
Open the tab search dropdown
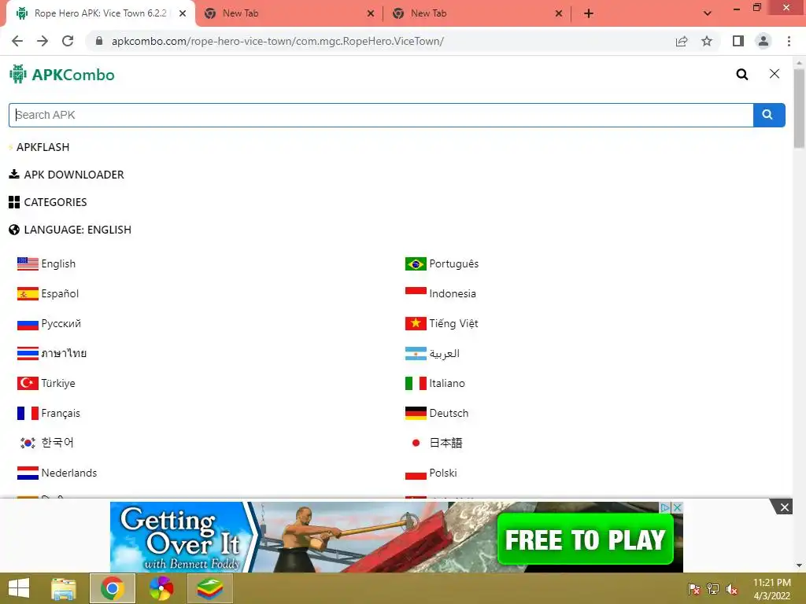(x=708, y=13)
